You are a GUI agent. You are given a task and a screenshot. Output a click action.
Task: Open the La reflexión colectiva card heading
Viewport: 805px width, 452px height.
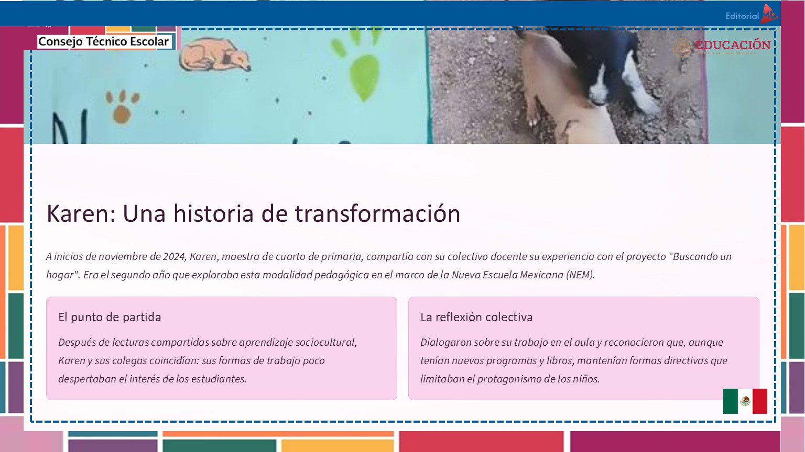pos(476,317)
